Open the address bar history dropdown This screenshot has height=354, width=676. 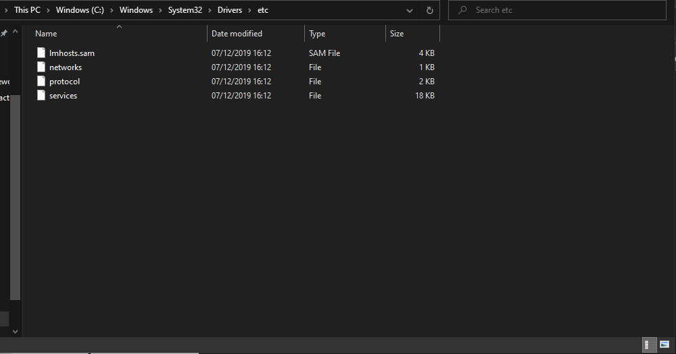(x=410, y=10)
